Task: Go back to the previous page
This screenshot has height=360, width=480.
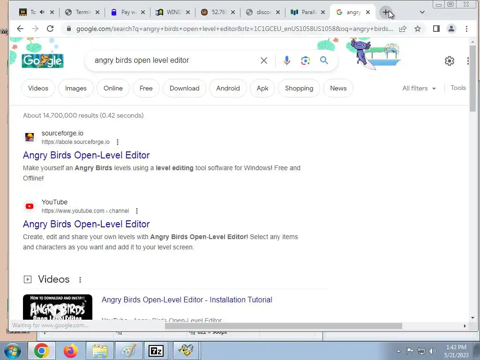Action: pyautogui.click(x=20, y=29)
